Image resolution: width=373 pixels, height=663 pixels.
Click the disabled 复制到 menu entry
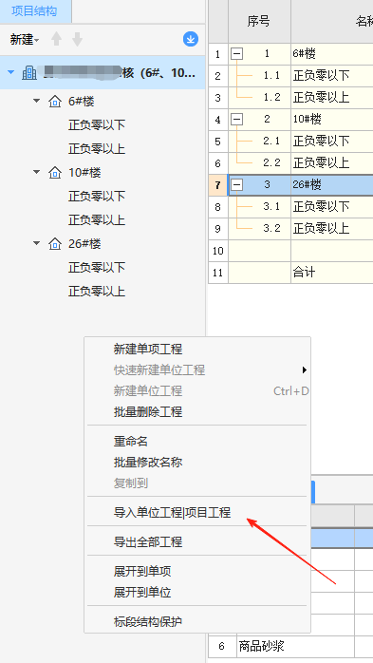coord(131,483)
